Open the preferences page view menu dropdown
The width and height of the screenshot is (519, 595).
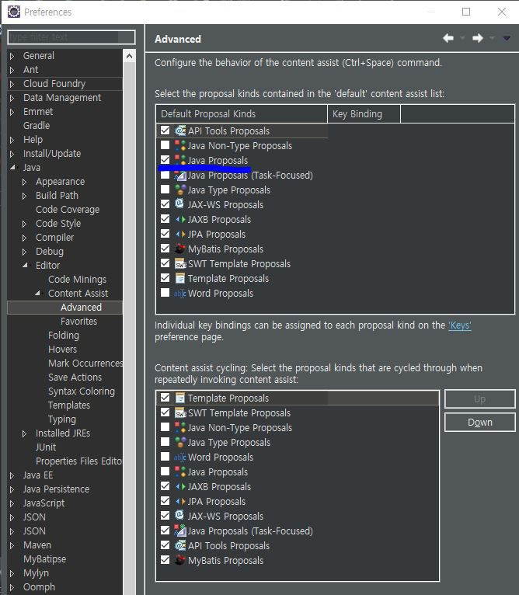pos(507,38)
